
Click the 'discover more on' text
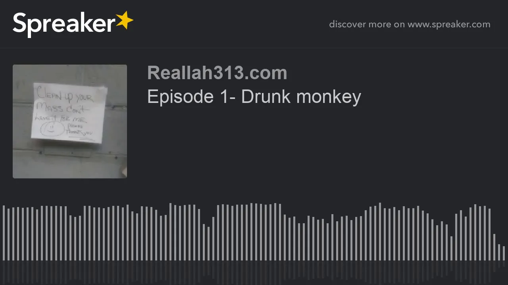367,25
